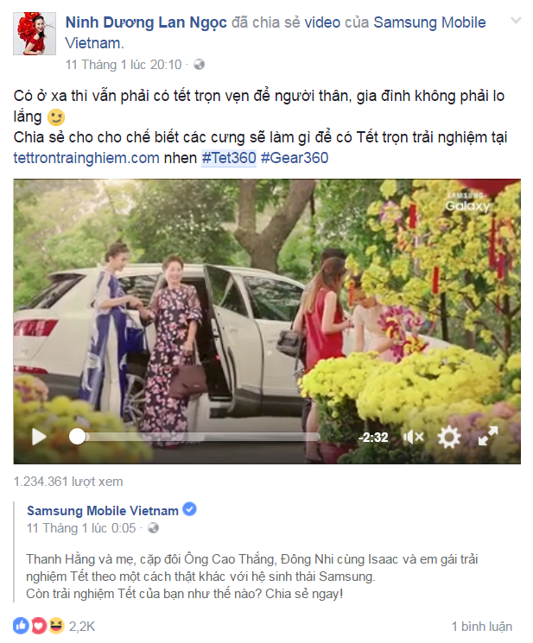Open Ninh Dương Lan Ngọc profile link
533x643 pixels.
point(146,22)
